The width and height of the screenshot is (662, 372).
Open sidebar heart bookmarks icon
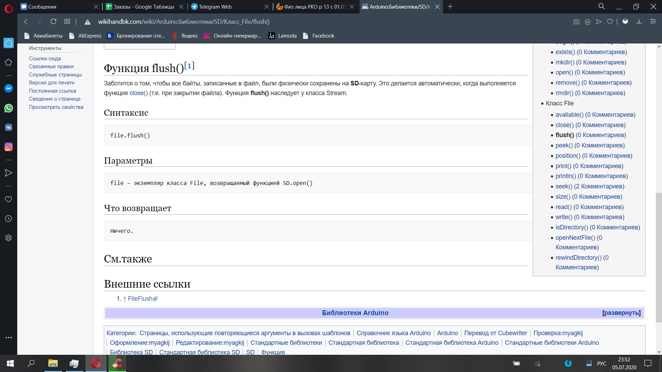coord(9,199)
